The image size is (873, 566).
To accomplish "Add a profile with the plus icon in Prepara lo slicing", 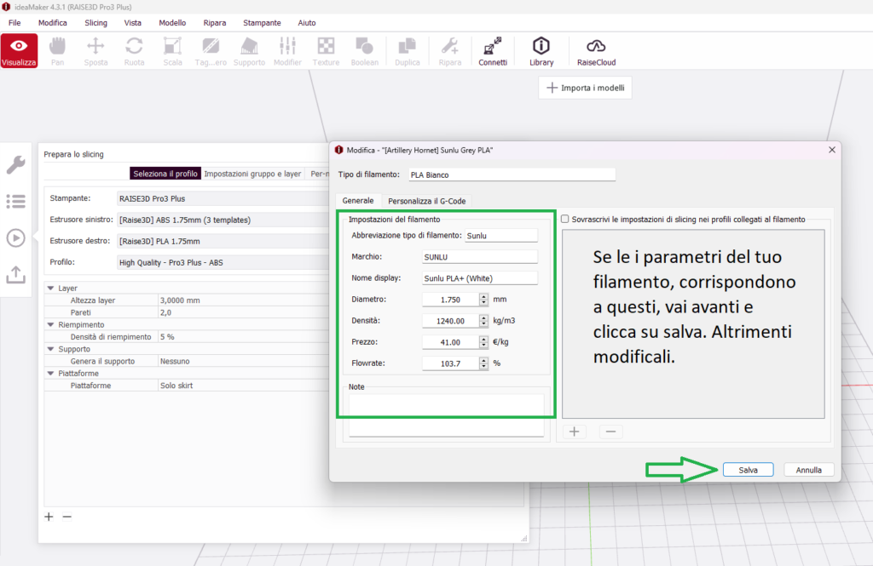I will pyautogui.click(x=49, y=517).
